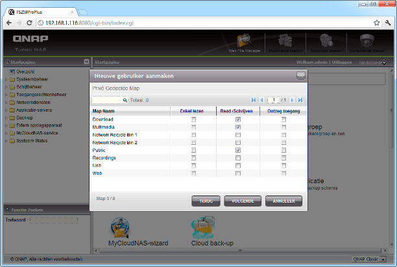Click Ontzeg toegang column header

pyautogui.click(x=283, y=111)
